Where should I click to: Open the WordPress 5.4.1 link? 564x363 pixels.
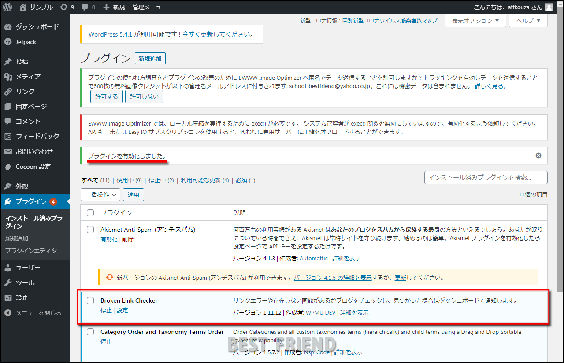[x=110, y=34]
